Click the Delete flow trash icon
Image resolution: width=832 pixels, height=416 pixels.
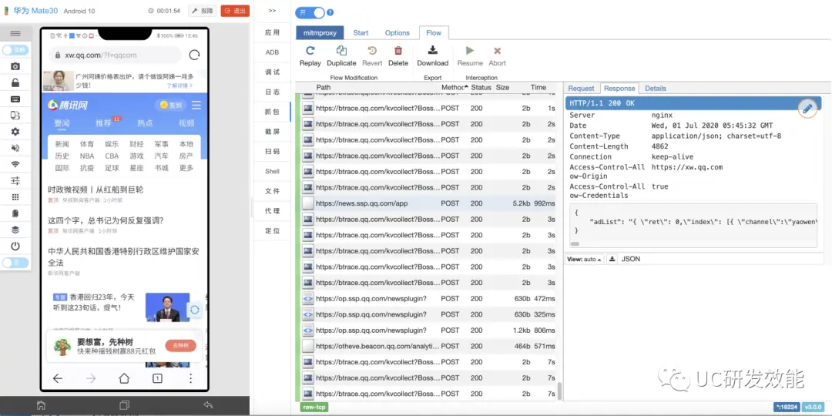[x=398, y=51]
